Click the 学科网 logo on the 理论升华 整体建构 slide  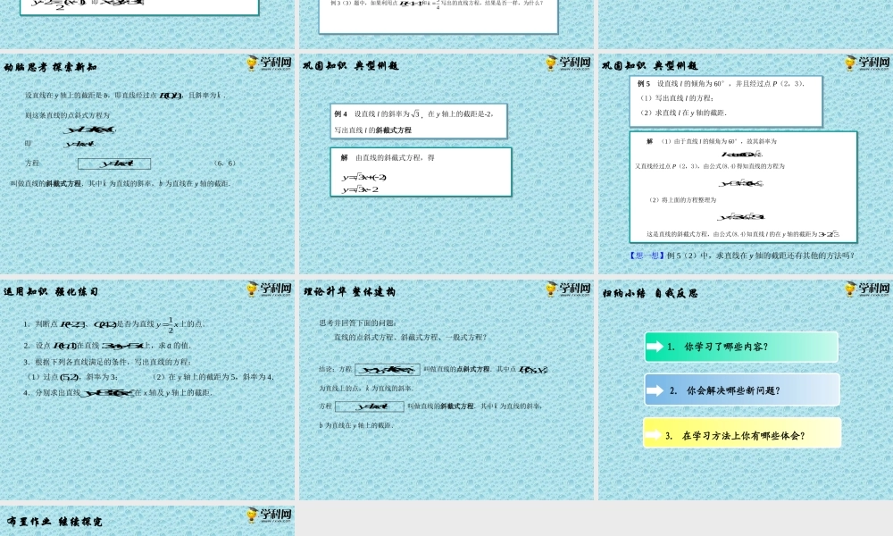click(x=568, y=289)
